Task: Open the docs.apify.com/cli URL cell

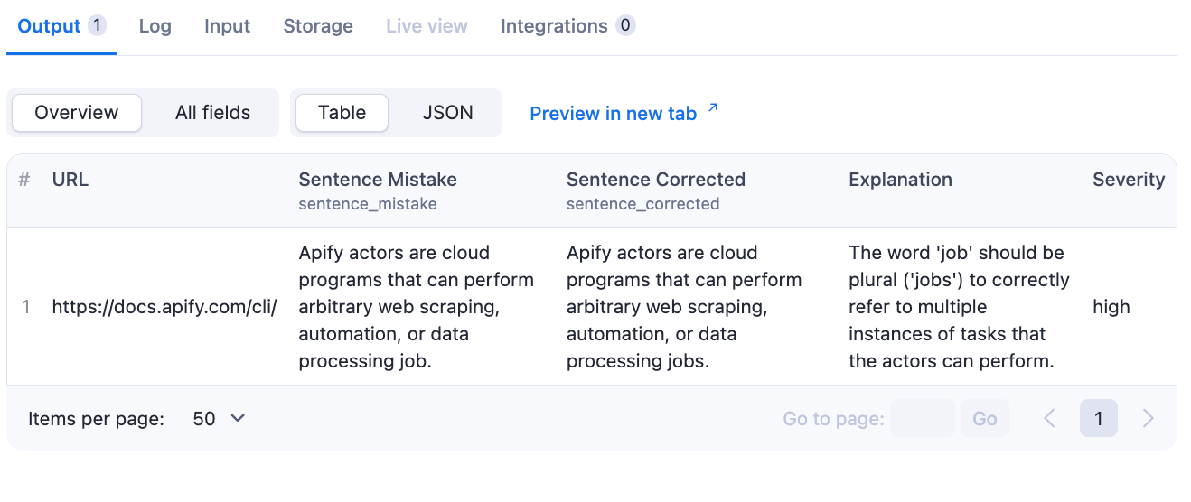Action: click(x=164, y=307)
